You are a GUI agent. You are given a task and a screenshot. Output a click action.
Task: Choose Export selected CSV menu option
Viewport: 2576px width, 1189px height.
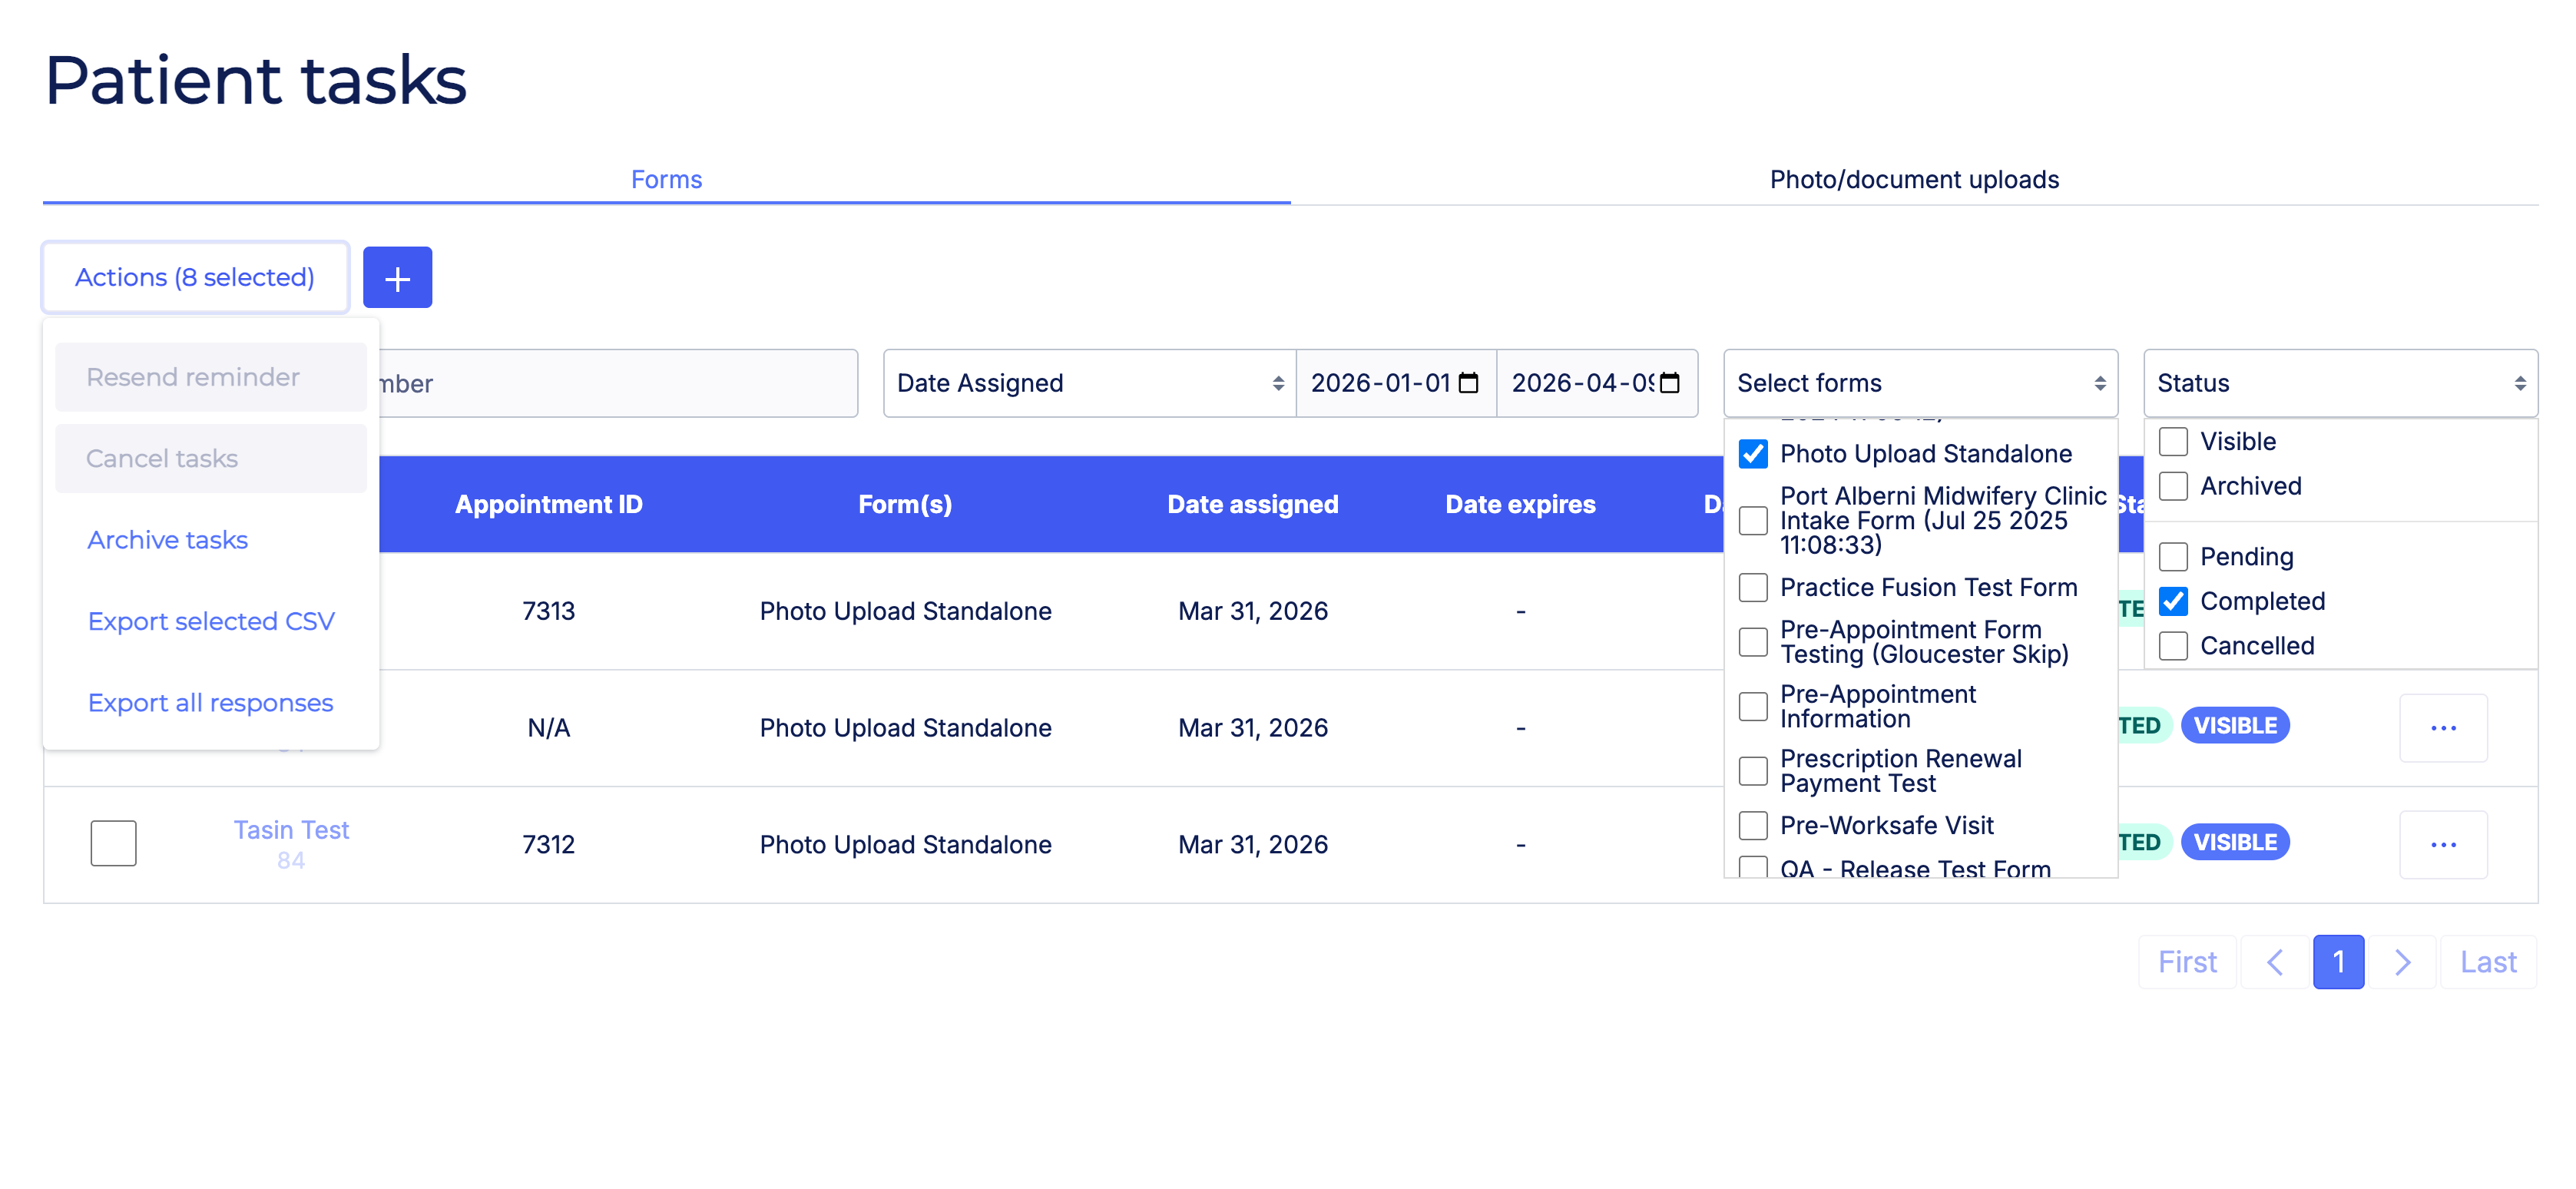[210, 621]
